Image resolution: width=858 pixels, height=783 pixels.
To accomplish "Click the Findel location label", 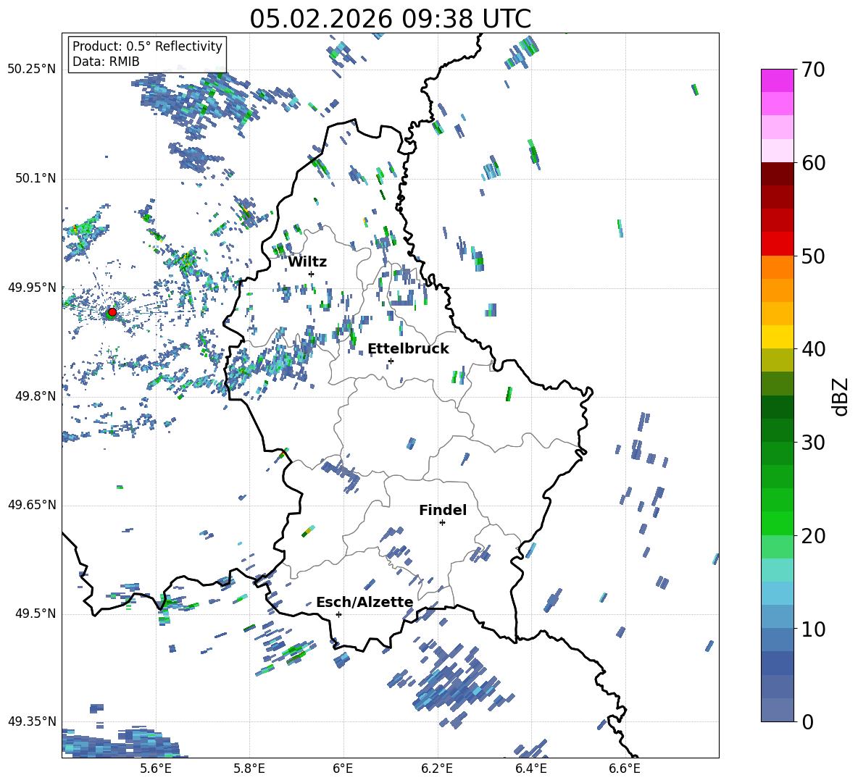I will point(443,510).
